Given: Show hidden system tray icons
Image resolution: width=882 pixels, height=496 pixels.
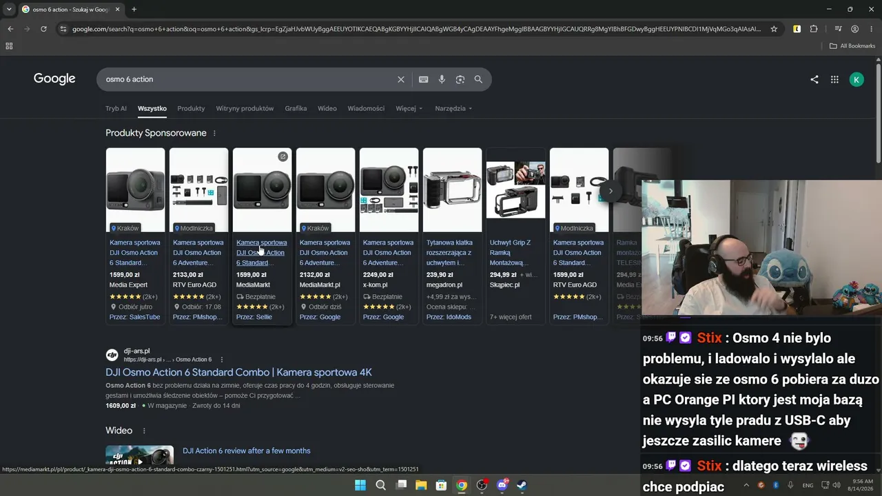Looking at the screenshot, I should 746,485.
